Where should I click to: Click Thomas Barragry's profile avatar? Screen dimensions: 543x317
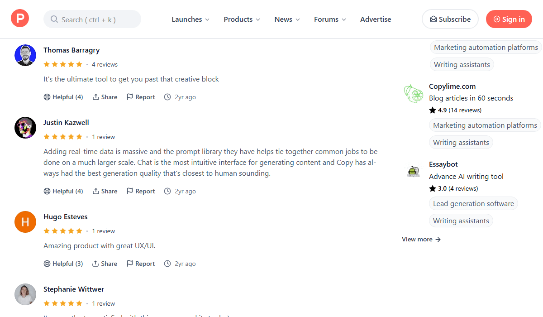coord(25,55)
